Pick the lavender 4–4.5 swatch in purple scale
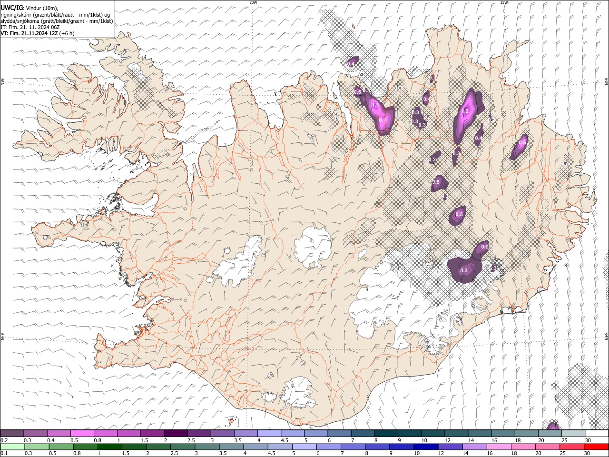This screenshot has height=457, width=609. coord(269,434)
